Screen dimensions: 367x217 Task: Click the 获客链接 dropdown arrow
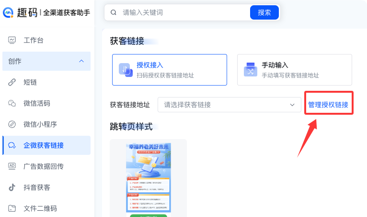[x=292, y=105]
